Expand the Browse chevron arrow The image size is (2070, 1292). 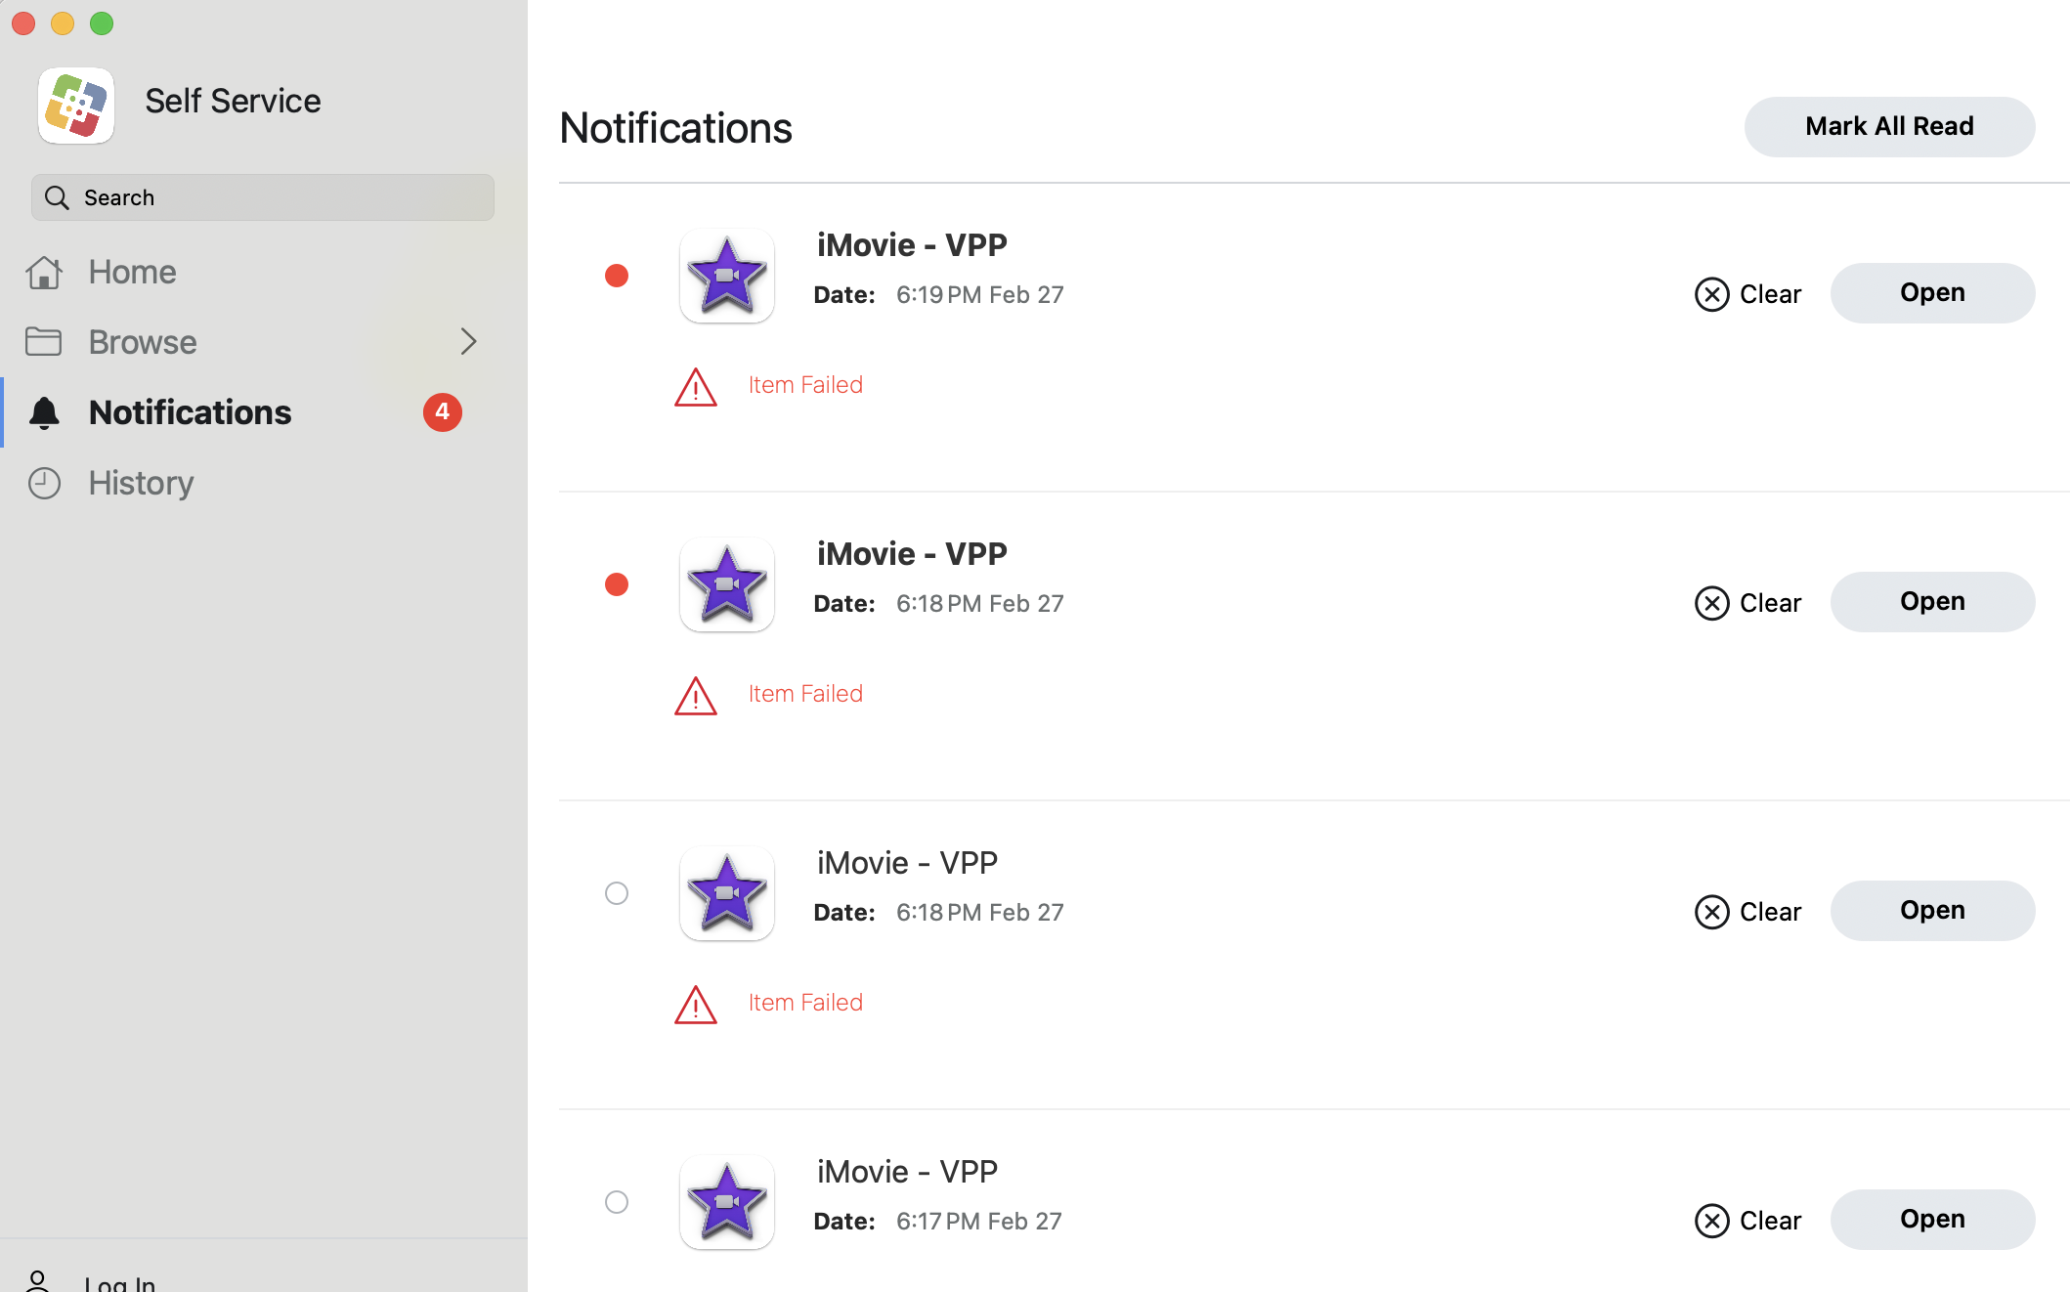click(468, 341)
